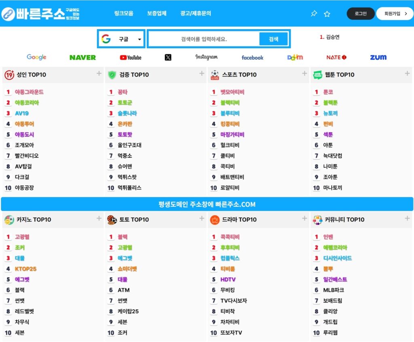
Task: Open 디시인사이드 in the 커뮤니티 TOP10 list
Action: (x=338, y=259)
